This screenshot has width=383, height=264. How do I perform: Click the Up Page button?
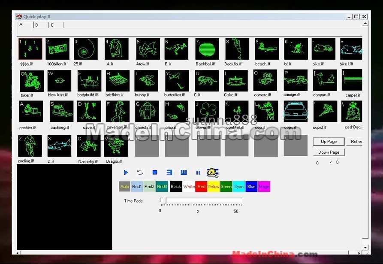coord(329,142)
